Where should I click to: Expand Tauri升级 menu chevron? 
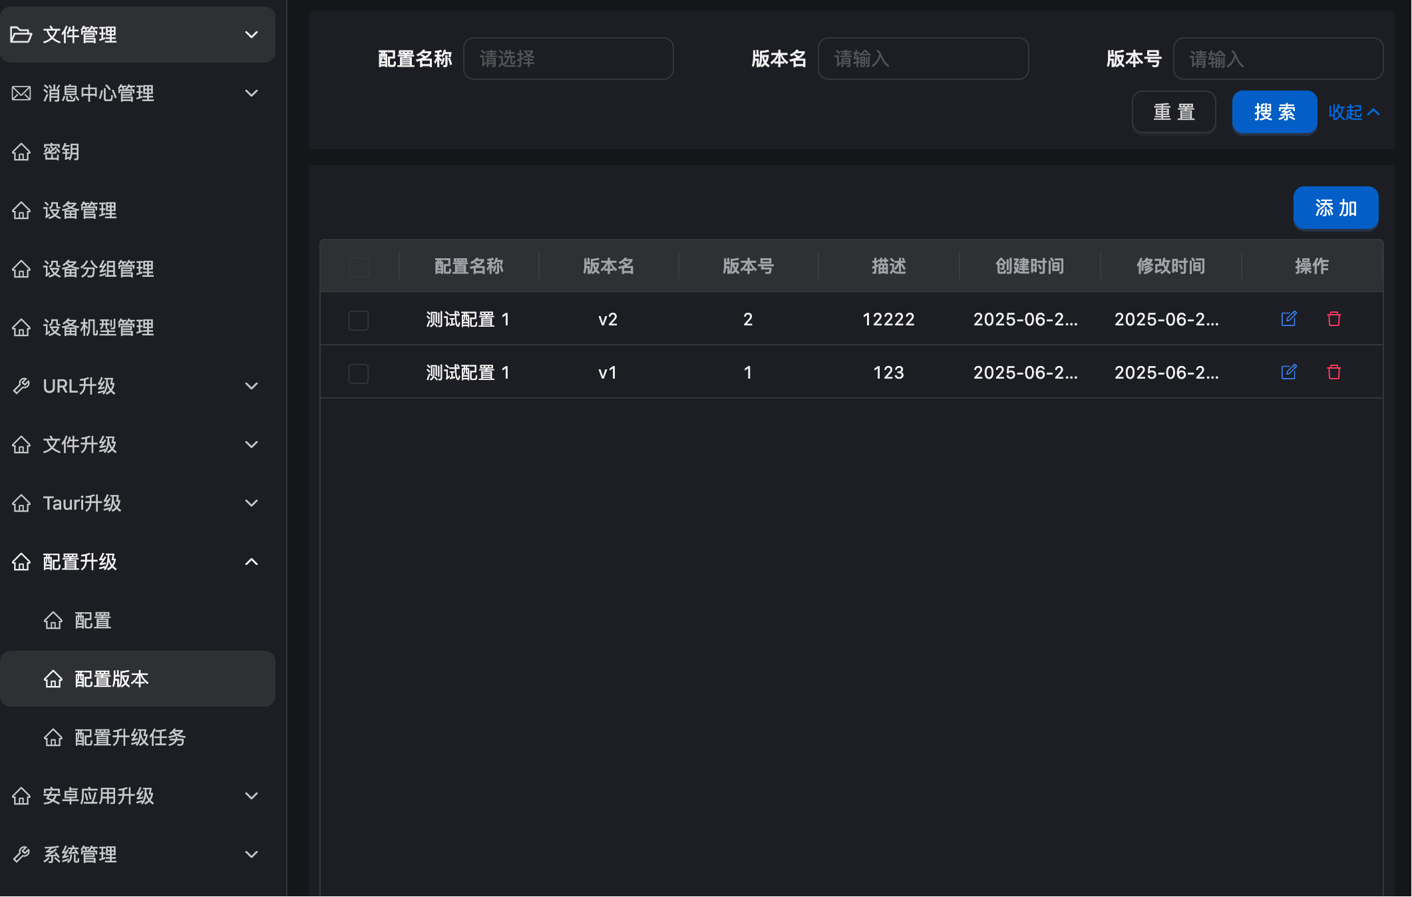pyautogui.click(x=252, y=503)
